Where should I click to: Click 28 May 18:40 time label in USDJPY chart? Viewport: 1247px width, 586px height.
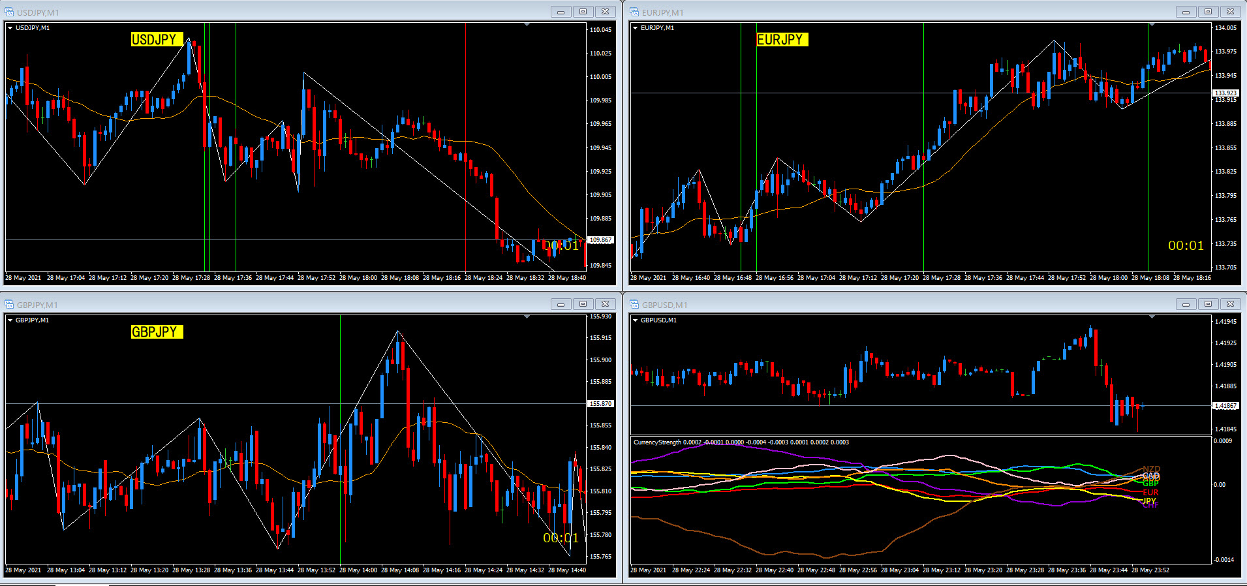pyautogui.click(x=567, y=278)
